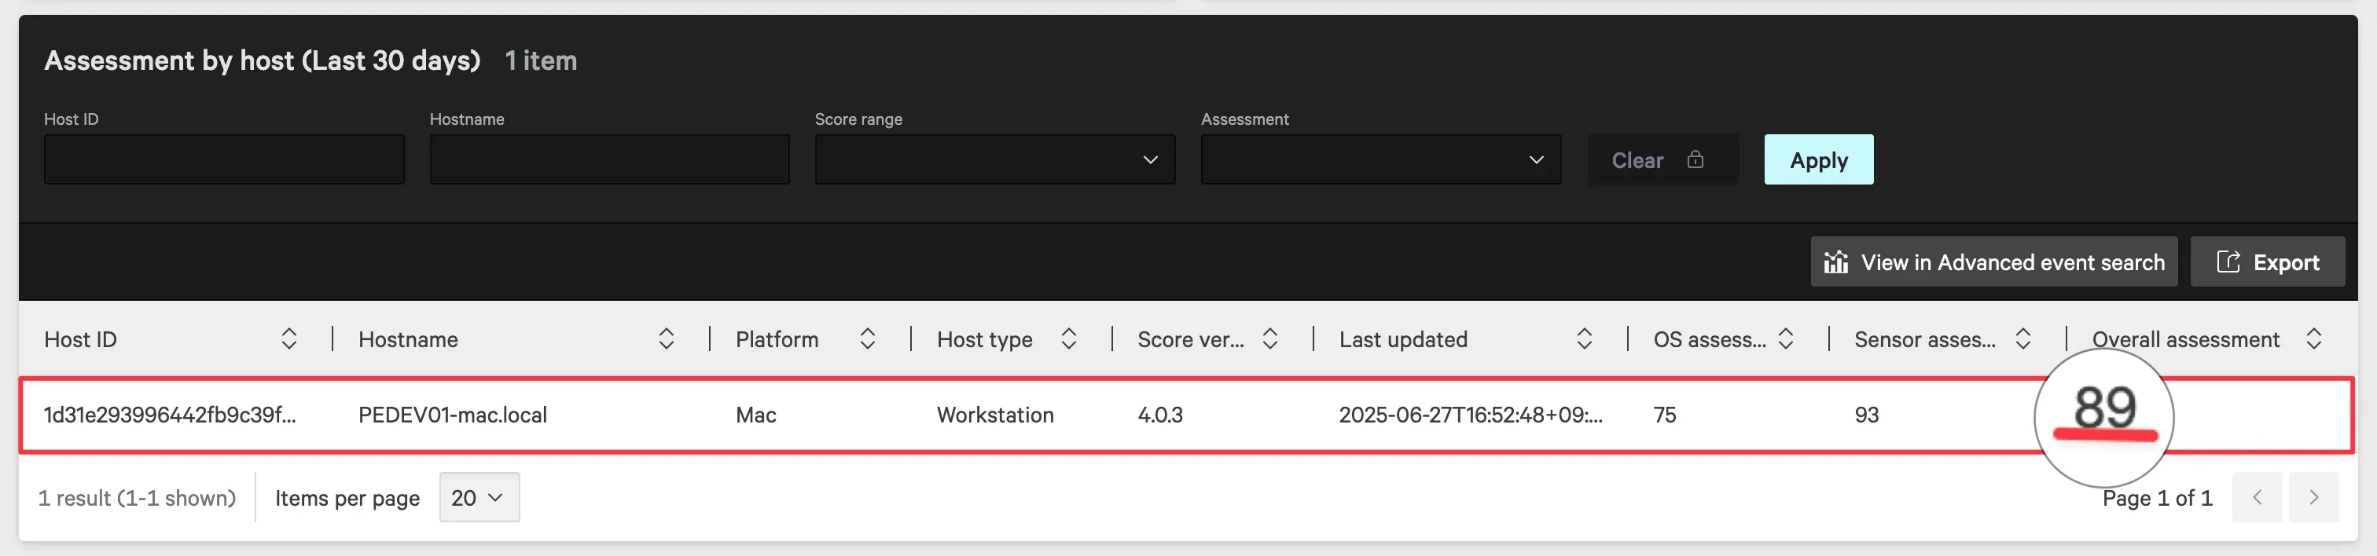Viewport: 2377px width, 556px height.
Task: Clear the applied filters
Action: pyautogui.click(x=1661, y=159)
